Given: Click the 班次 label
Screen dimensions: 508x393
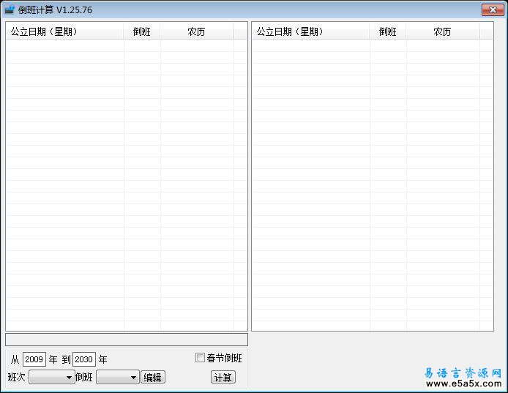Looking at the screenshot, I should 17,377.
